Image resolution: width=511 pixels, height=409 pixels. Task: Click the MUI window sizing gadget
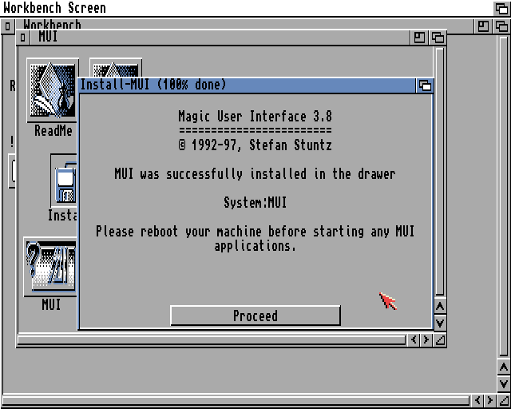pyautogui.click(x=440, y=340)
